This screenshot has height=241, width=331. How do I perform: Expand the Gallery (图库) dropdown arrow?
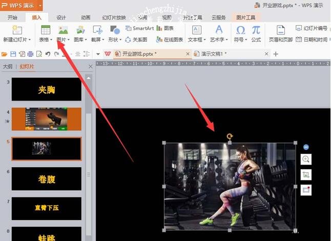(x=86, y=39)
